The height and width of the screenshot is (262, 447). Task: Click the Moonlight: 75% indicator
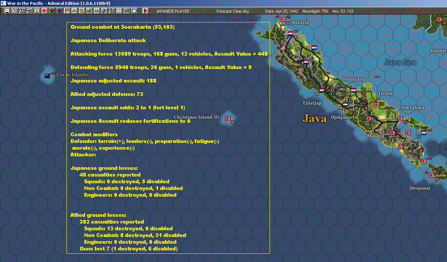pos(315,11)
